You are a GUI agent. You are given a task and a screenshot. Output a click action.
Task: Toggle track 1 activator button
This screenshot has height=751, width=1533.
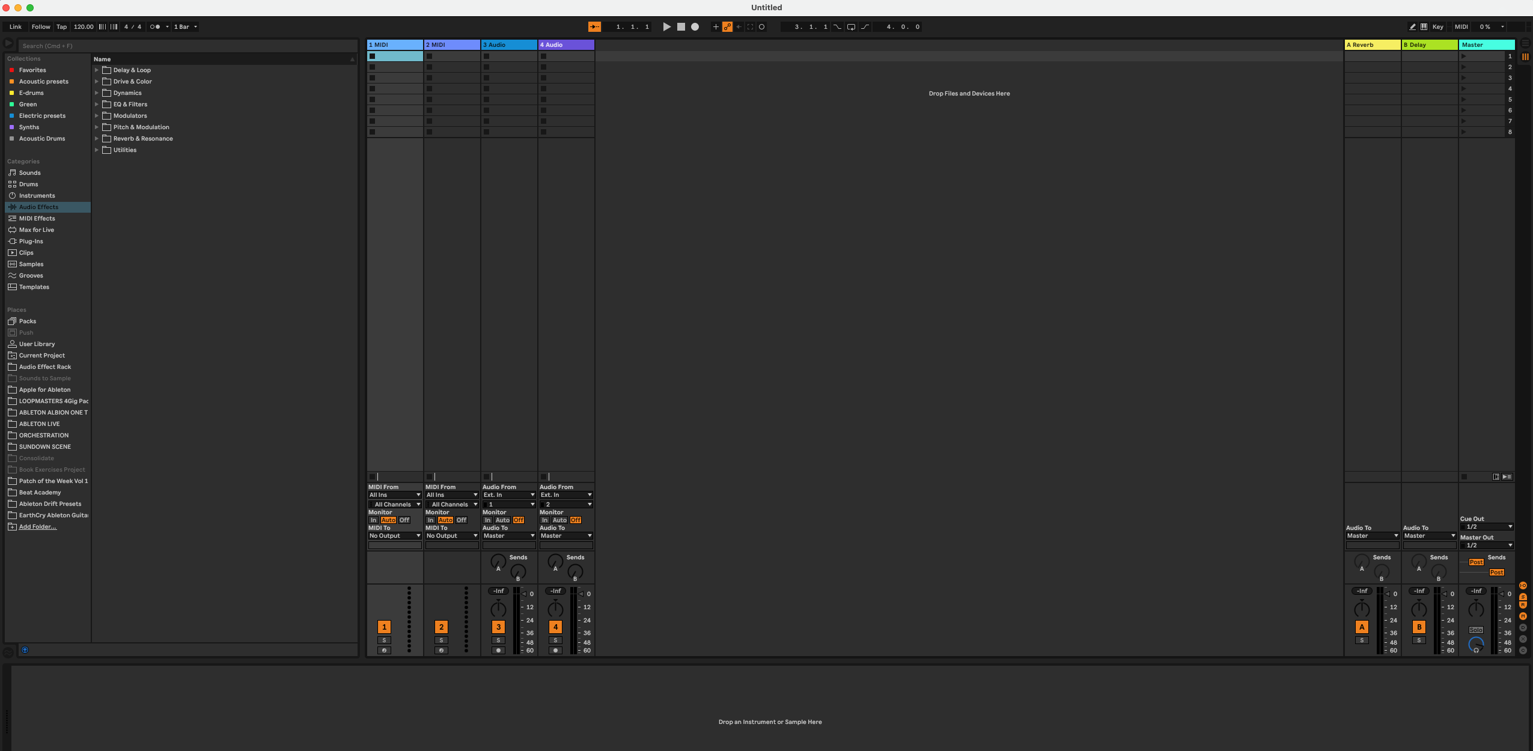[x=384, y=627]
